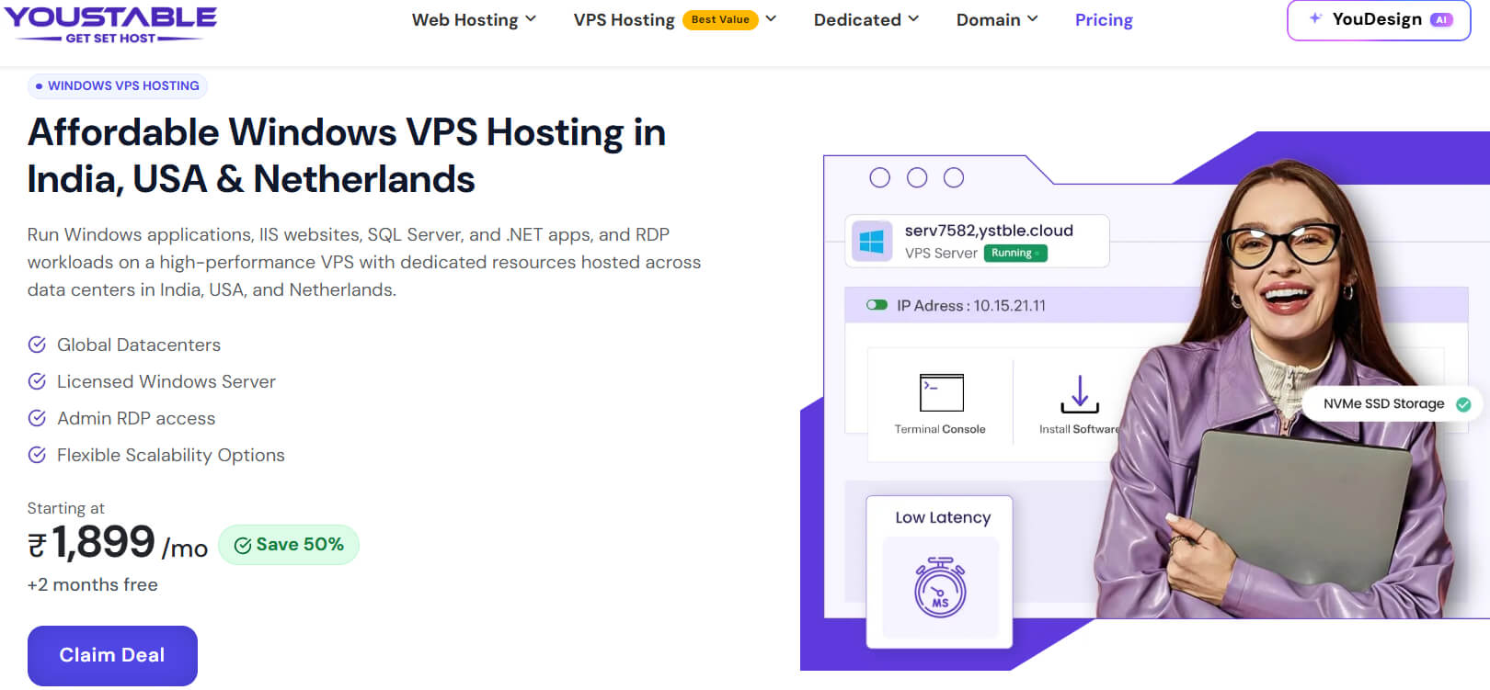Expand the Dedicated chevron arrow

[913, 18]
